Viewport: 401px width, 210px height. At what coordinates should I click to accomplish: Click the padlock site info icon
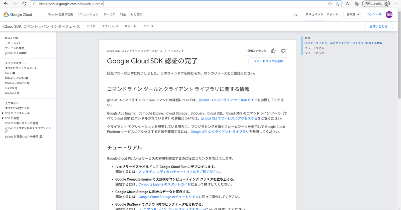(x=35, y=4)
